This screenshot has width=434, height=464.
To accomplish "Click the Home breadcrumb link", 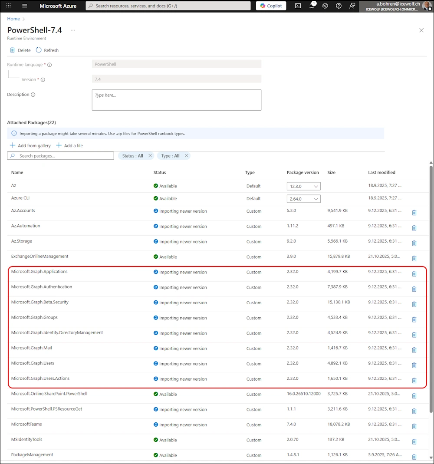I will tap(13, 19).
